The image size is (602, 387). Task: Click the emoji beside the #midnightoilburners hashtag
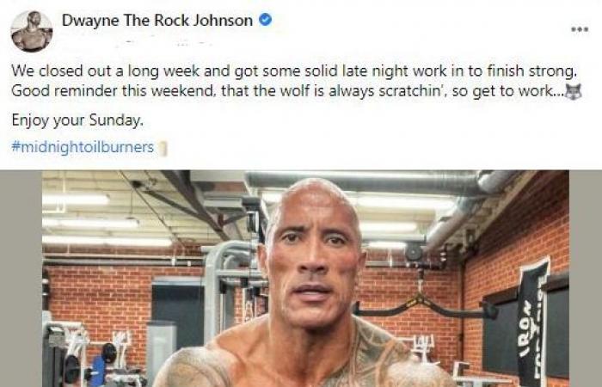click(163, 148)
